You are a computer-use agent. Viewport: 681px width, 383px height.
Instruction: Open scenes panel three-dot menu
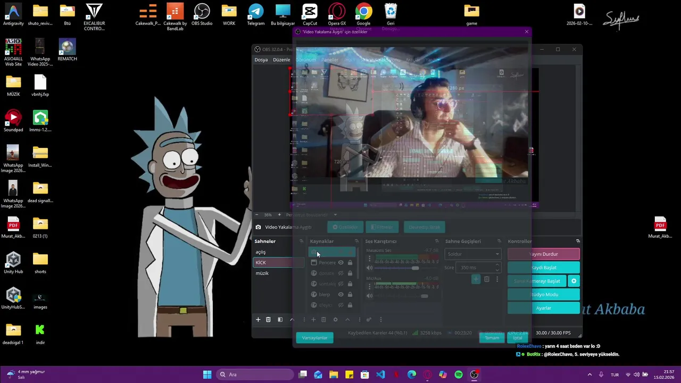click(304, 320)
